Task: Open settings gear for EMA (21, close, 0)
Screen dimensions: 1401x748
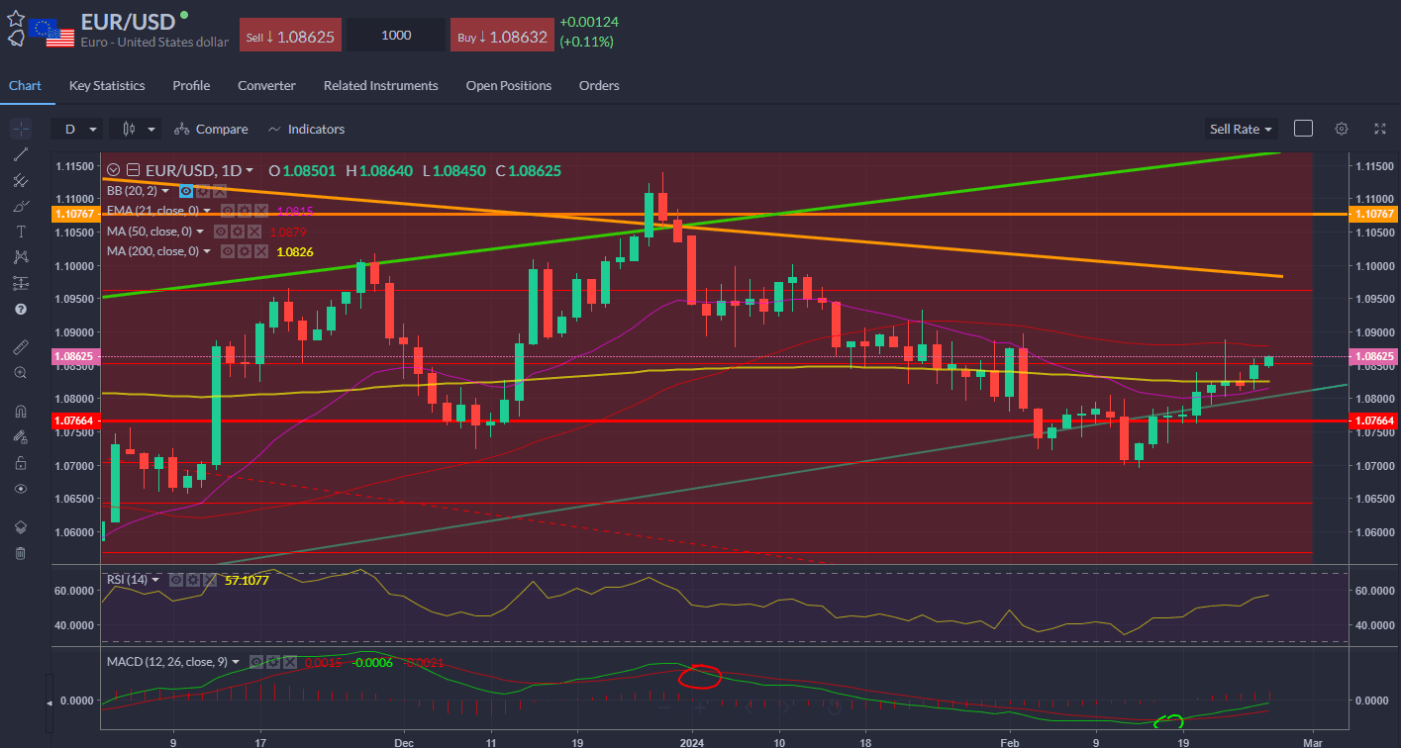Action: pyautogui.click(x=245, y=211)
